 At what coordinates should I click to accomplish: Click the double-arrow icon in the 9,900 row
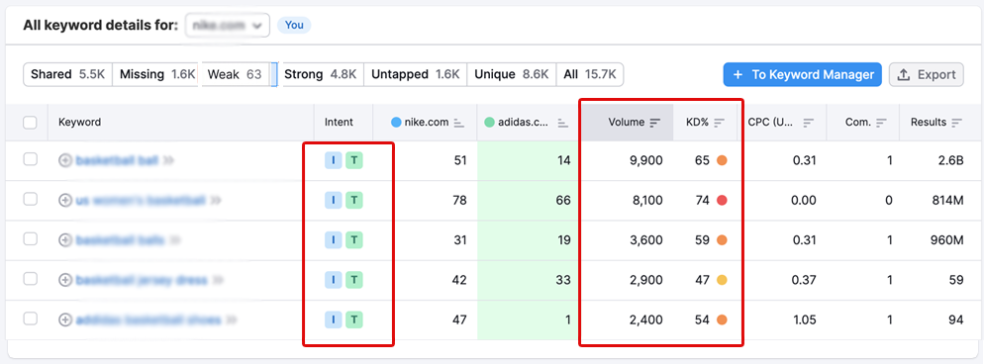(168, 160)
